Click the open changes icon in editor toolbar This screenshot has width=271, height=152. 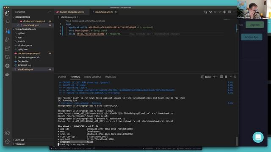(x=205, y=12)
